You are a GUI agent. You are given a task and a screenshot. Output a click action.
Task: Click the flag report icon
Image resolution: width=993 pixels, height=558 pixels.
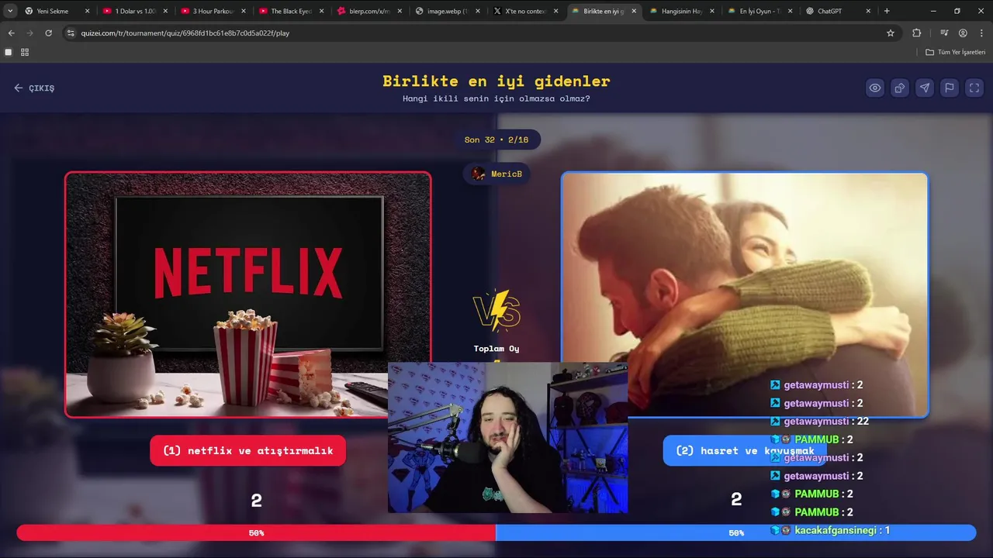pyautogui.click(x=950, y=88)
